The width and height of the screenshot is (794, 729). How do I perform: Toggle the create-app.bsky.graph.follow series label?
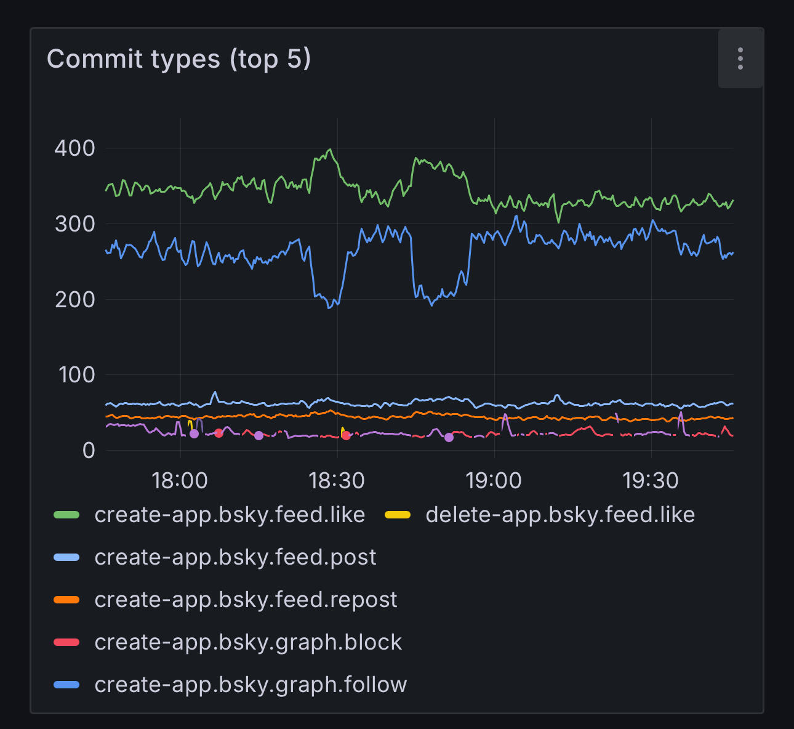(251, 685)
